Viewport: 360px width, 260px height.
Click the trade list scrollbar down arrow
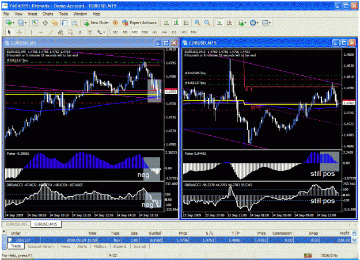(x=354, y=240)
